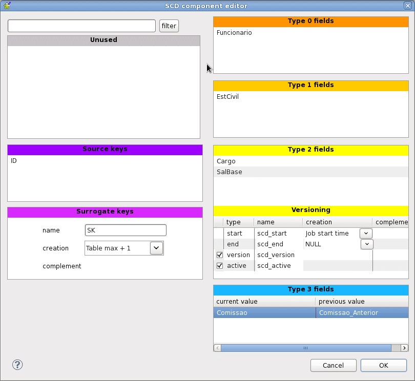Click right arrow of Type 3 scrollbar

click(404, 348)
